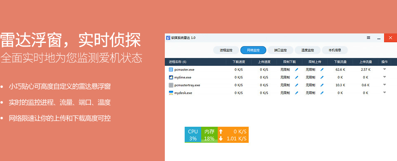Screen dimensions: 397x161
Task: Edit download limit for mydesk.exe
Action: 297,93
